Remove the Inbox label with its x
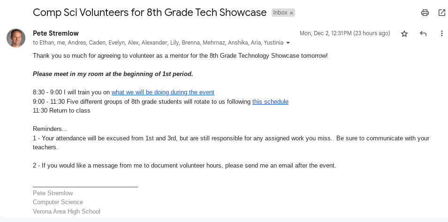 click(x=291, y=13)
